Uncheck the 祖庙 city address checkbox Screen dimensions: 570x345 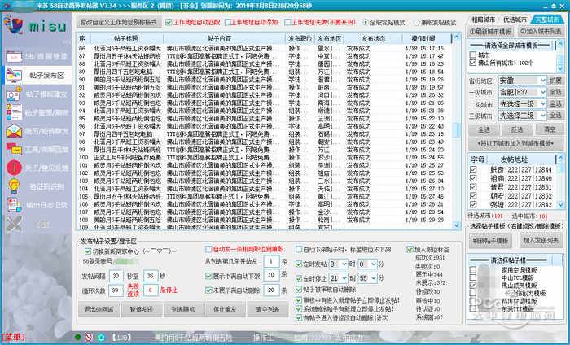point(473,178)
